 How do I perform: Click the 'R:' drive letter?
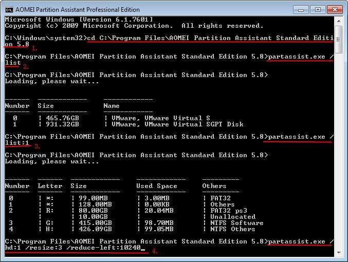click(50, 211)
